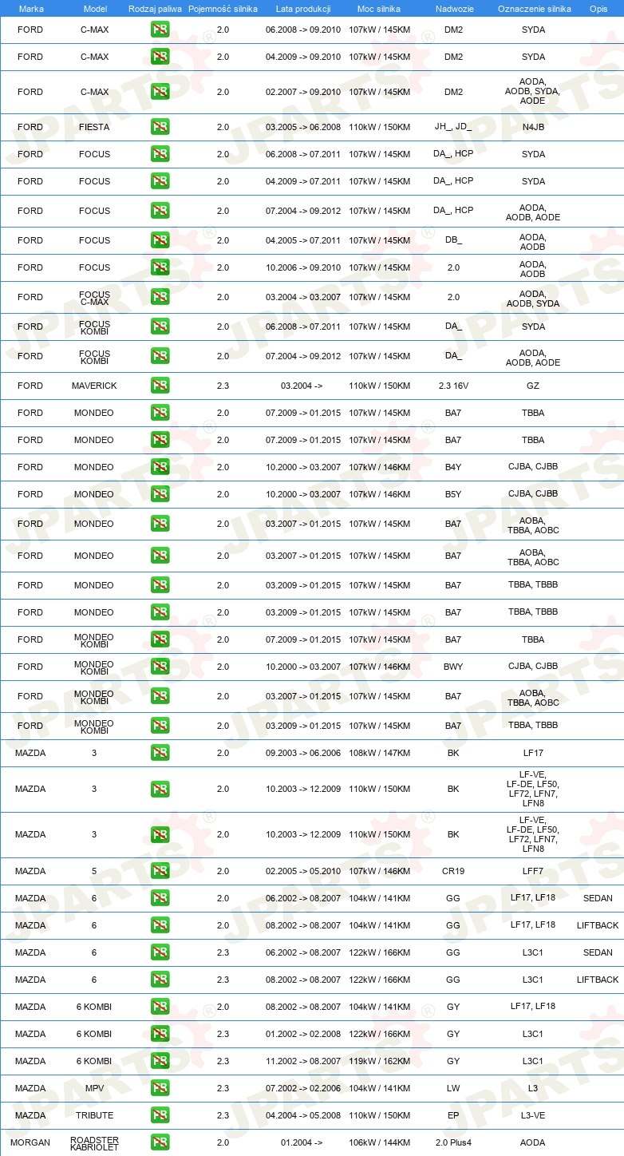This screenshot has height=1156, width=624.
Task: Click the 119kW / 162KM power cell
Action: coord(379,1061)
